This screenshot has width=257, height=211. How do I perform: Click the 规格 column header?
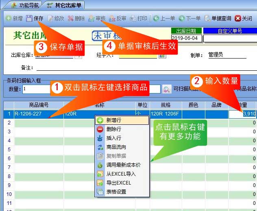(x=166, y=105)
